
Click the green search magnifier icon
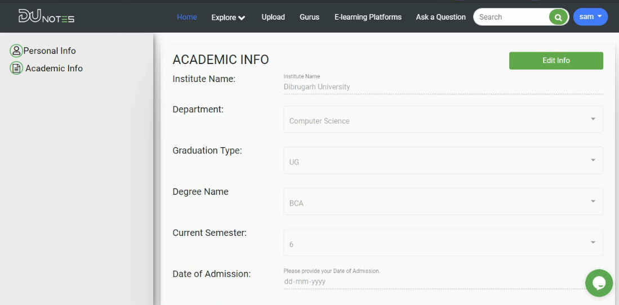click(x=558, y=17)
